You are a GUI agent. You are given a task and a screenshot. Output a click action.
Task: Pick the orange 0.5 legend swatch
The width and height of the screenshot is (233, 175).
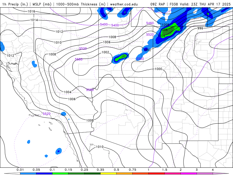click(x=125, y=174)
